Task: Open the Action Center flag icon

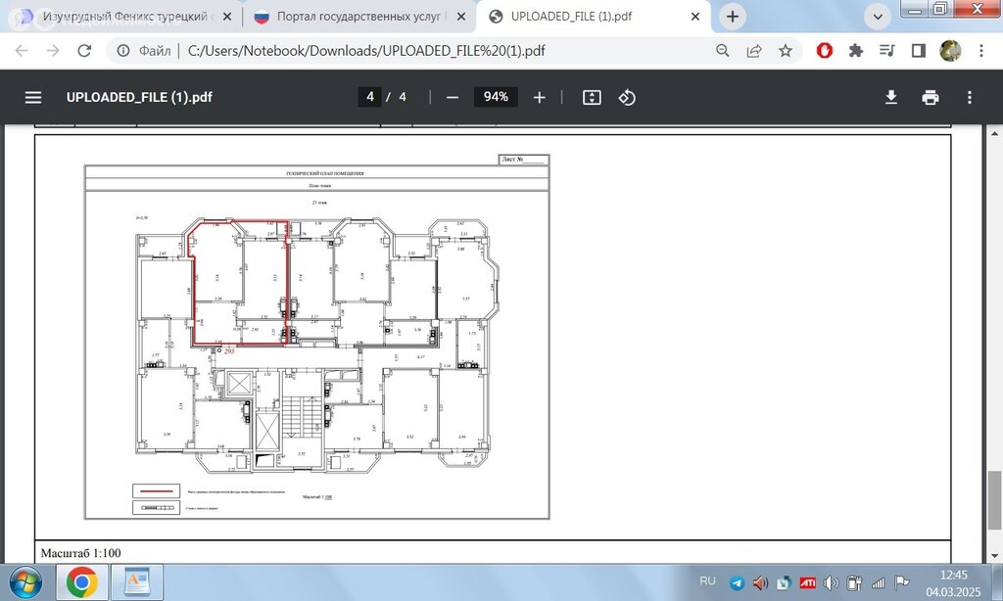Action: pos(902,582)
